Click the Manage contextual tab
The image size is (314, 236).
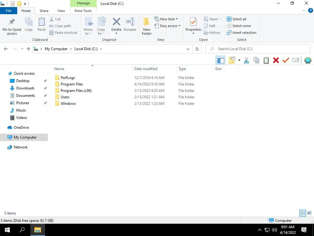(83, 3)
